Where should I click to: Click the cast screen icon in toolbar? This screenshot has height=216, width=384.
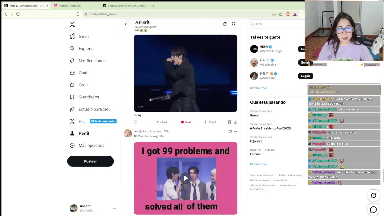[x=274, y=14]
